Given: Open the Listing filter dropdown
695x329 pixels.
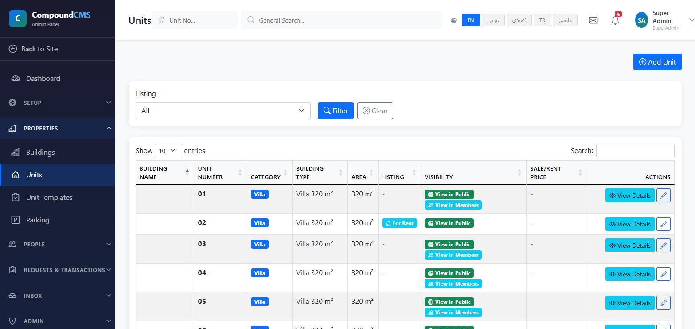Looking at the screenshot, I should (x=223, y=111).
